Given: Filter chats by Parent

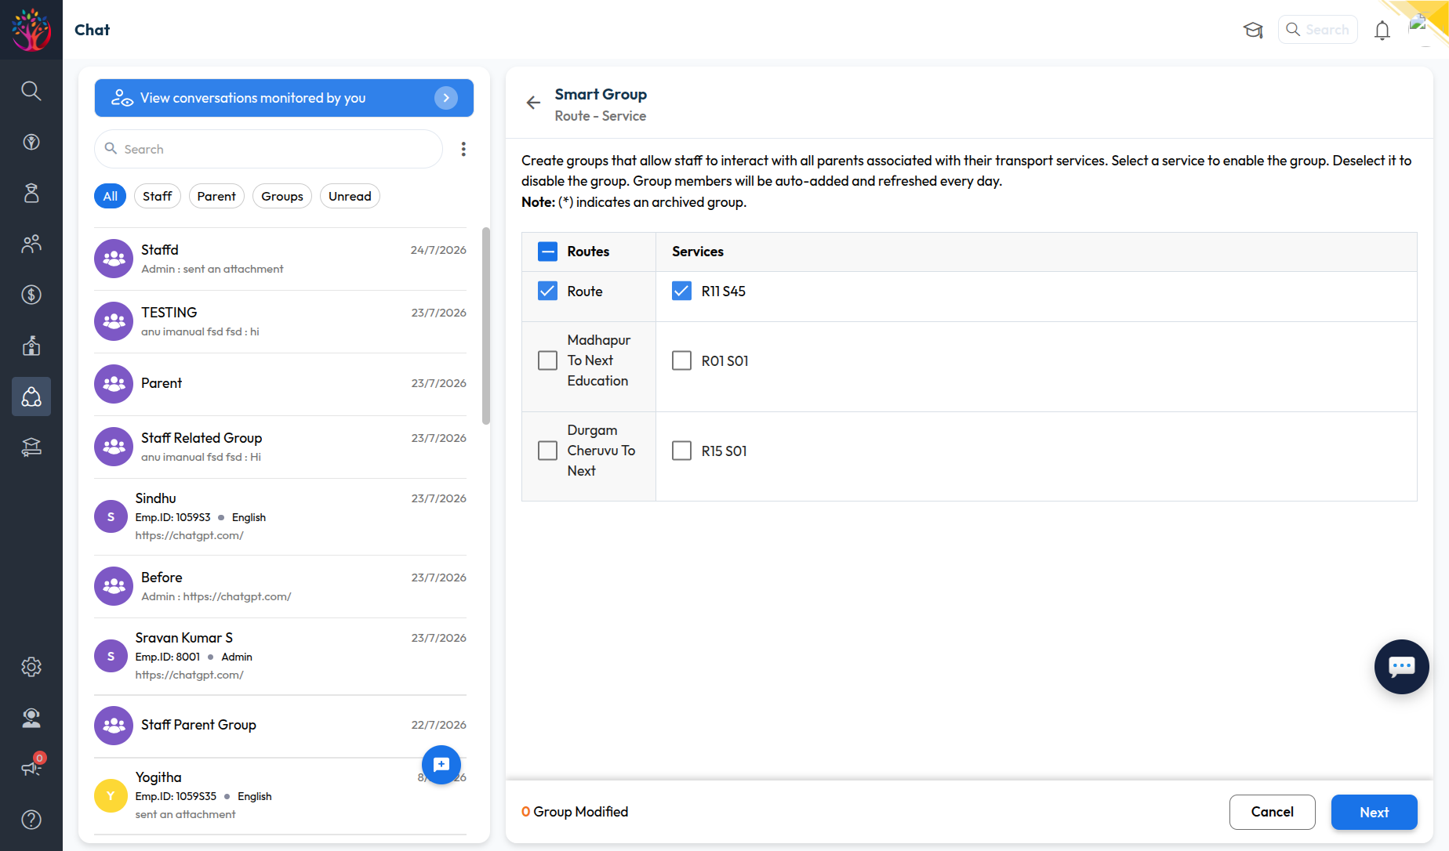Looking at the screenshot, I should (x=216, y=196).
